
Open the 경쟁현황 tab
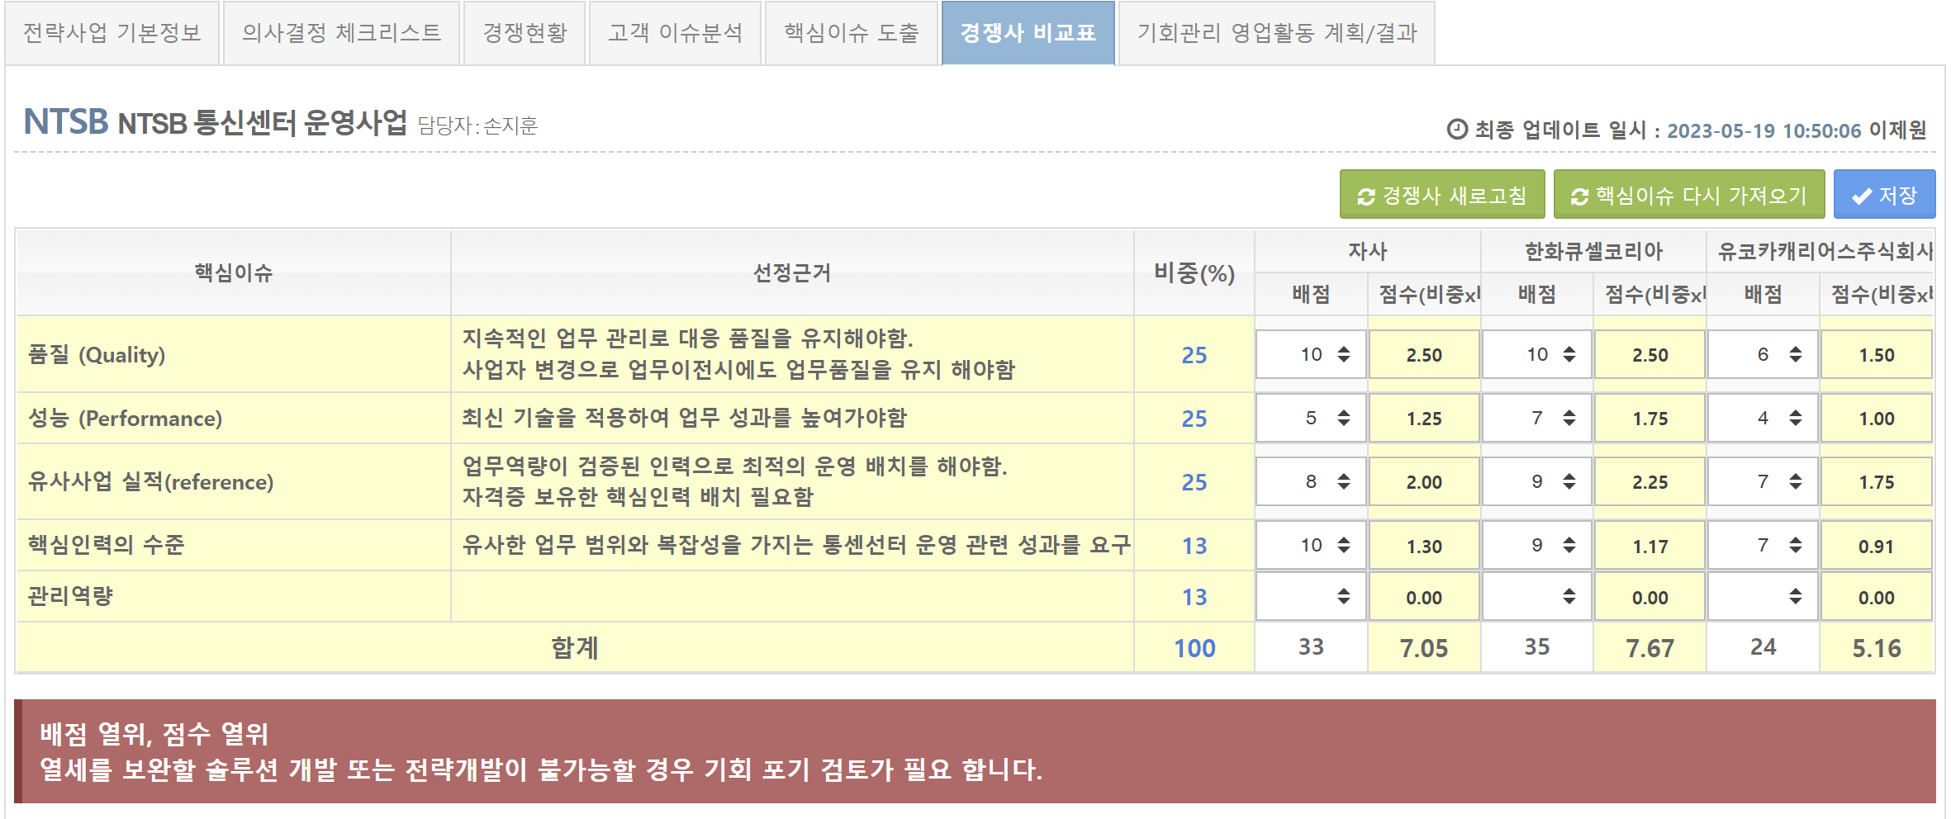[x=525, y=33]
